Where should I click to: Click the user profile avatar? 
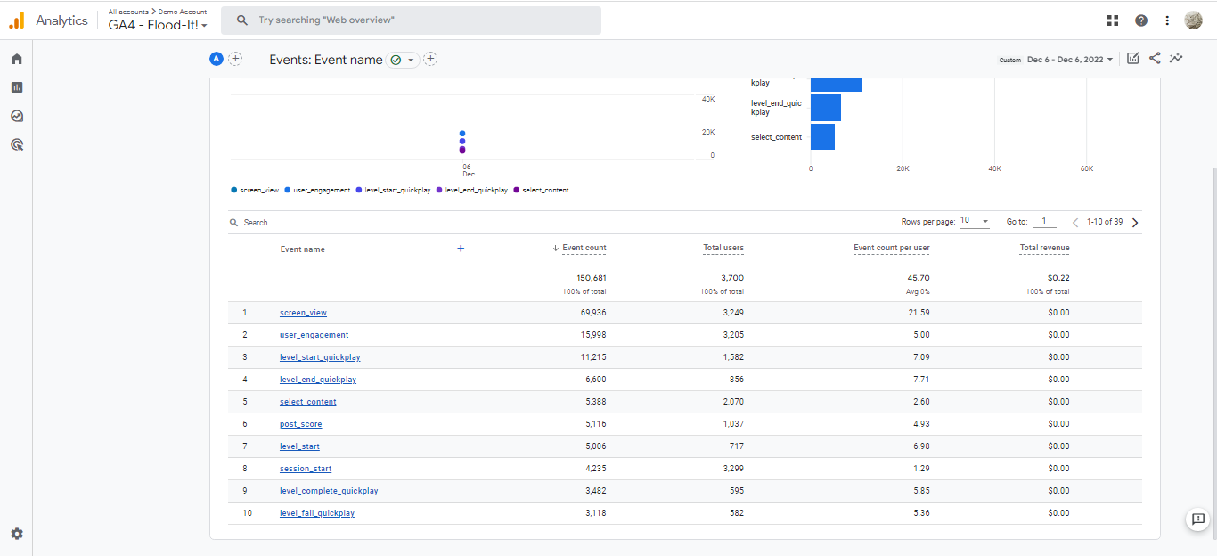pyautogui.click(x=1194, y=20)
